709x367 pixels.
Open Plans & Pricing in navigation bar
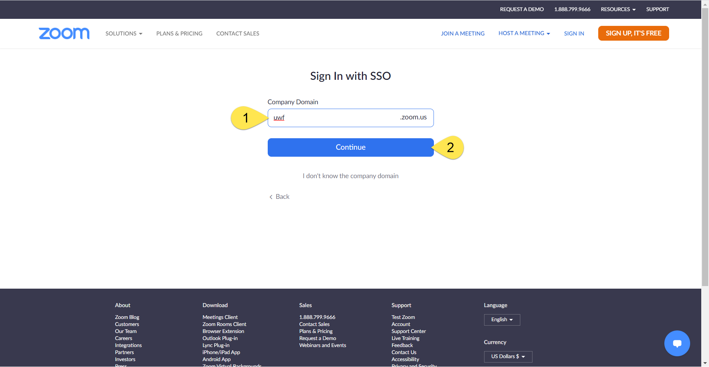179,34
